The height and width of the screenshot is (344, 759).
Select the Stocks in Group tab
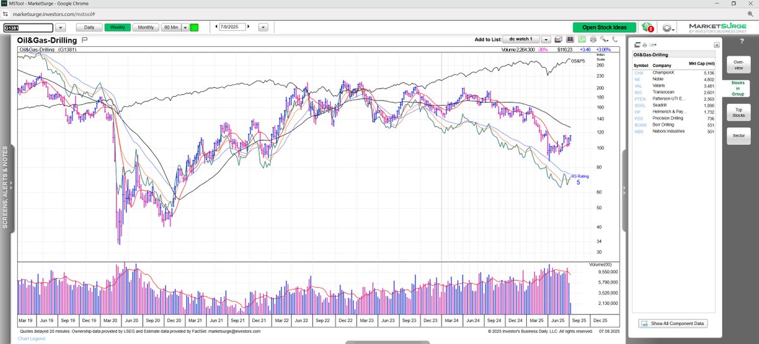[x=737, y=89]
